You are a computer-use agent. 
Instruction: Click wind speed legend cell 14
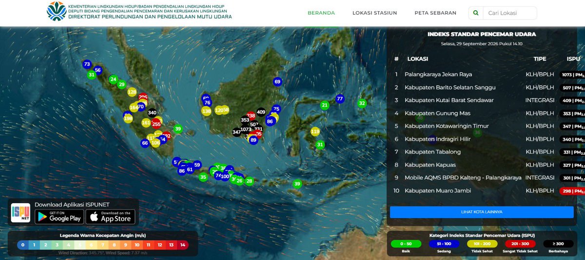tap(182, 245)
